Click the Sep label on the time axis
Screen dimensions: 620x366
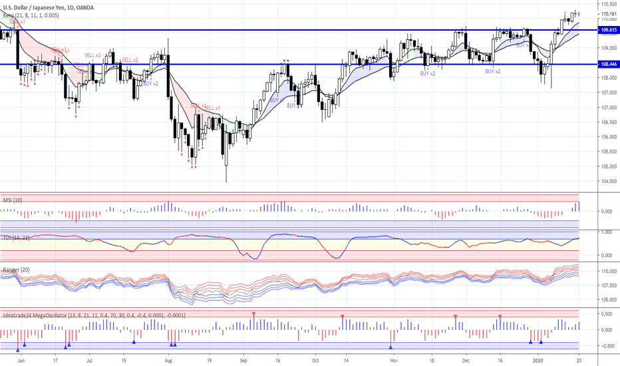(243, 359)
